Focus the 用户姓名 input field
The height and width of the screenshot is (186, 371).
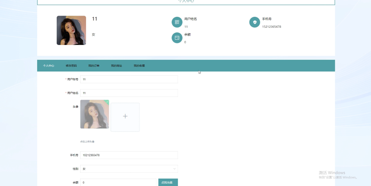129,93
